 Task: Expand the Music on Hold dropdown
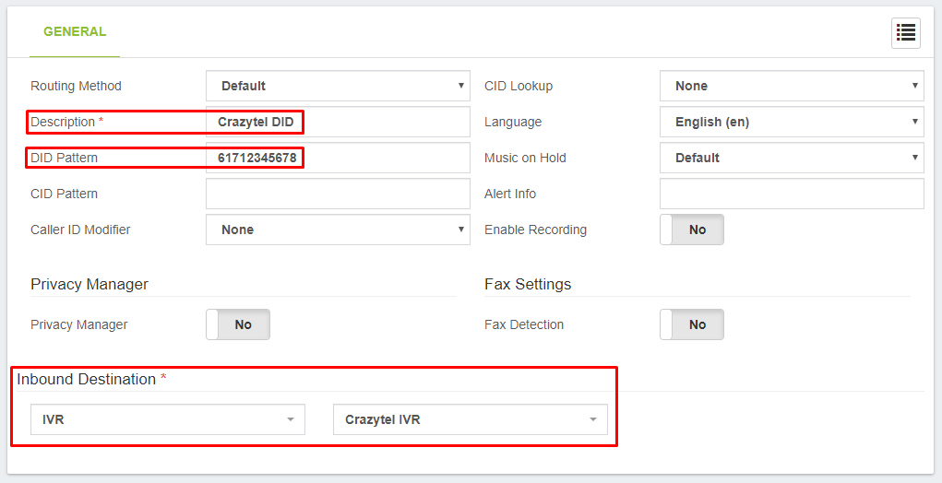tap(792, 158)
